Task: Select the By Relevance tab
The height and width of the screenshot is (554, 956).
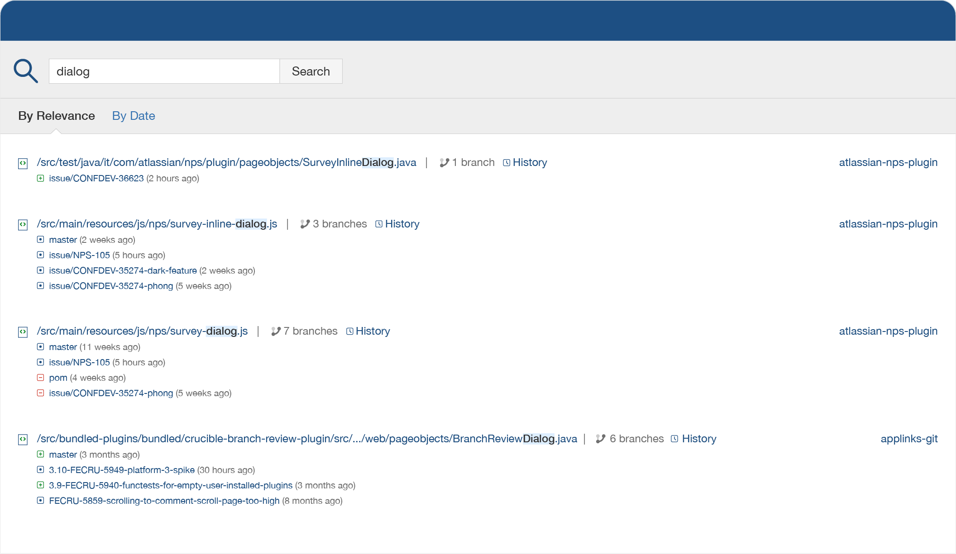Action: [56, 115]
